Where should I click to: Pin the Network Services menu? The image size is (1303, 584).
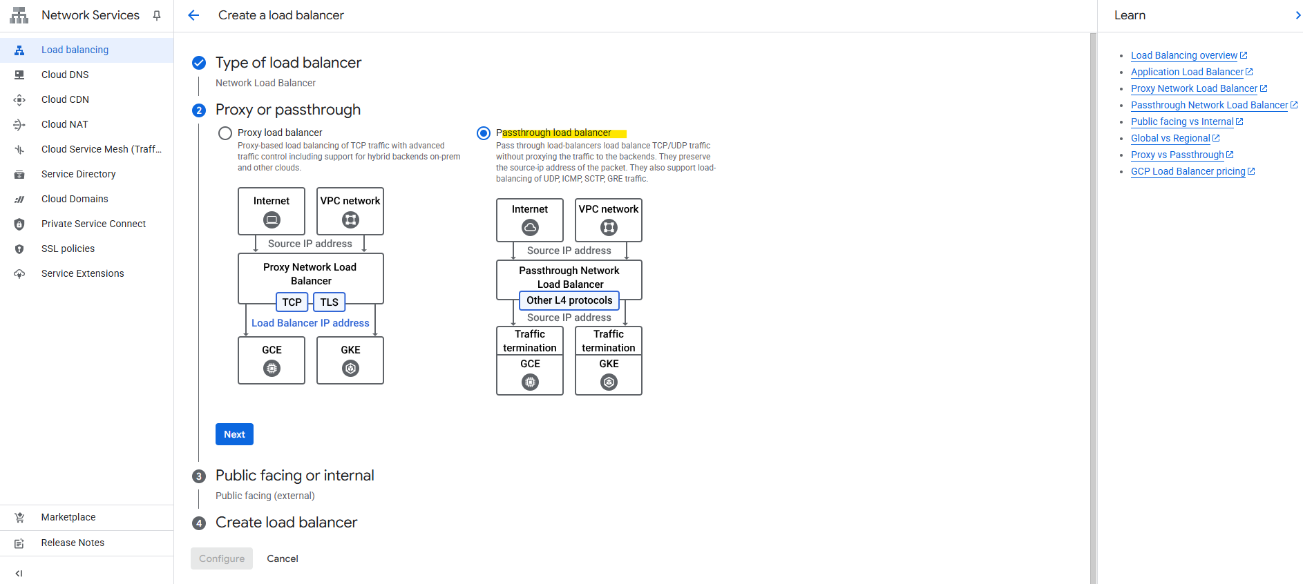pyautogui.click(x=157, y=15)
